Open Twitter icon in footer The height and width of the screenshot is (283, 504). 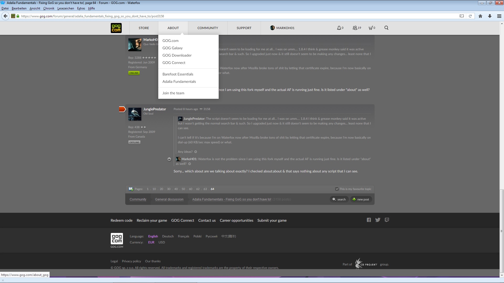tap(378, 220)
